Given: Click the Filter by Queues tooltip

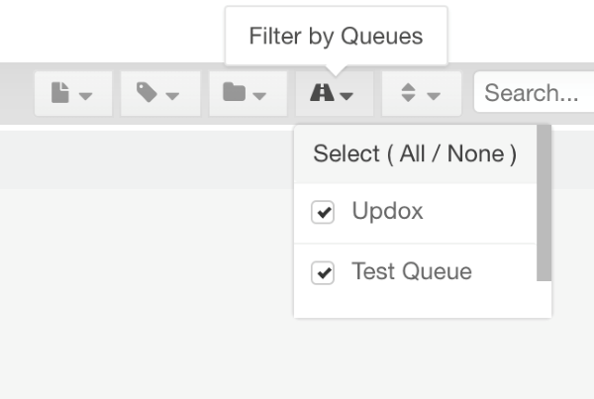Looking at the screenshot, I should [336, 38].
